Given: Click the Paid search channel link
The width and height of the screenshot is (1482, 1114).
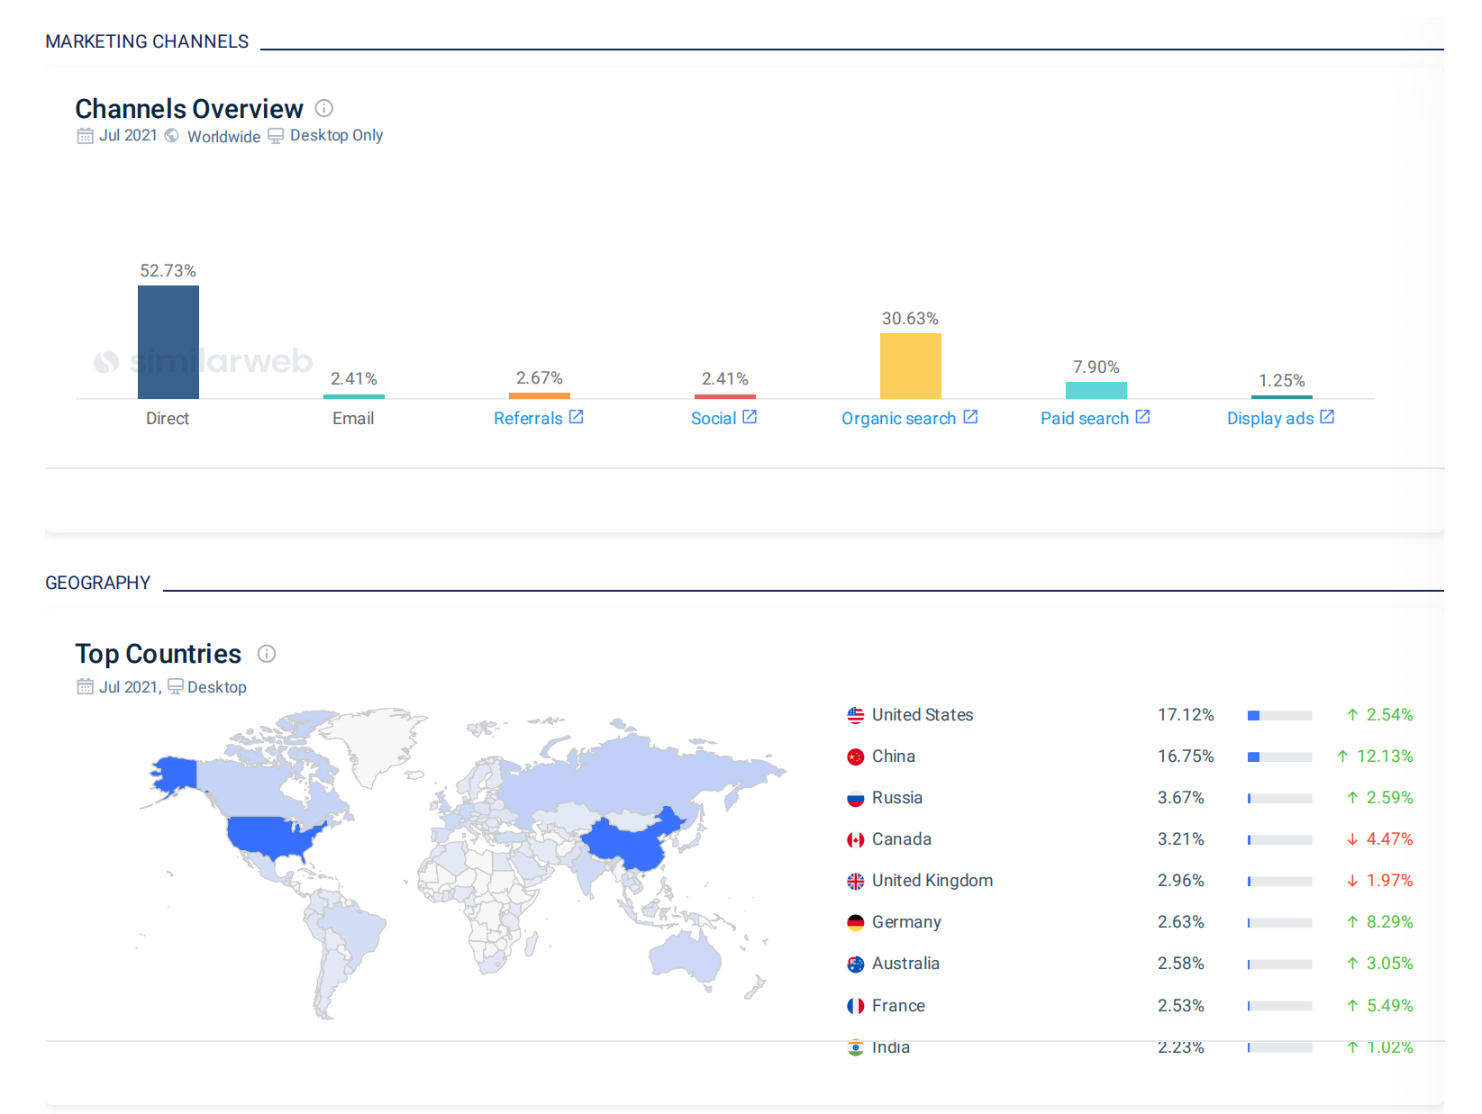Looking at the screenshot, I should click(1084, 419).
